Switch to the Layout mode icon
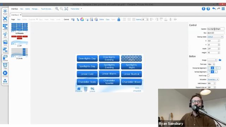 tap(5, 19)
